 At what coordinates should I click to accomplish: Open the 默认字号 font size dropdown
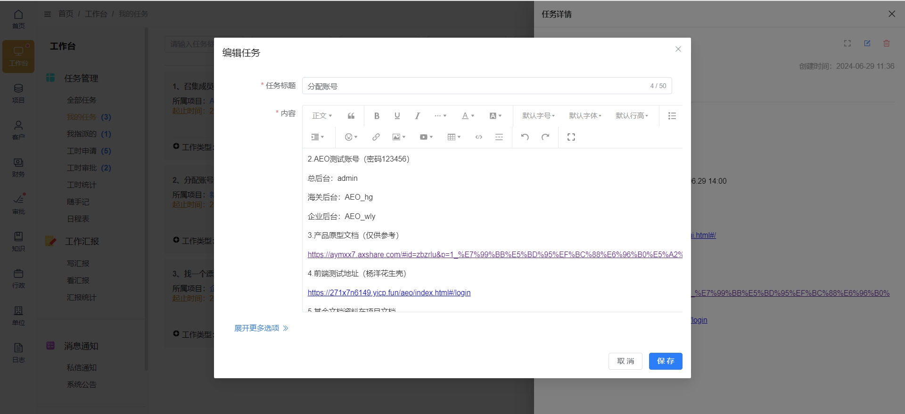pyautogui.click(x=538, y=116)
